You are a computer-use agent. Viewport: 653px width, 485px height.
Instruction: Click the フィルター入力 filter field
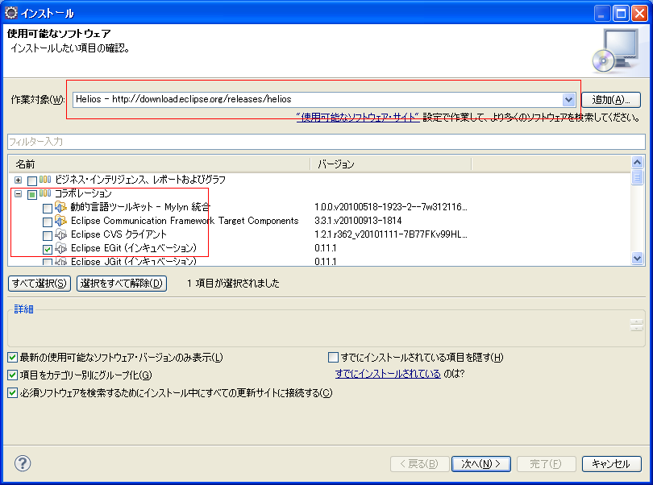click(x=326, y=142)
